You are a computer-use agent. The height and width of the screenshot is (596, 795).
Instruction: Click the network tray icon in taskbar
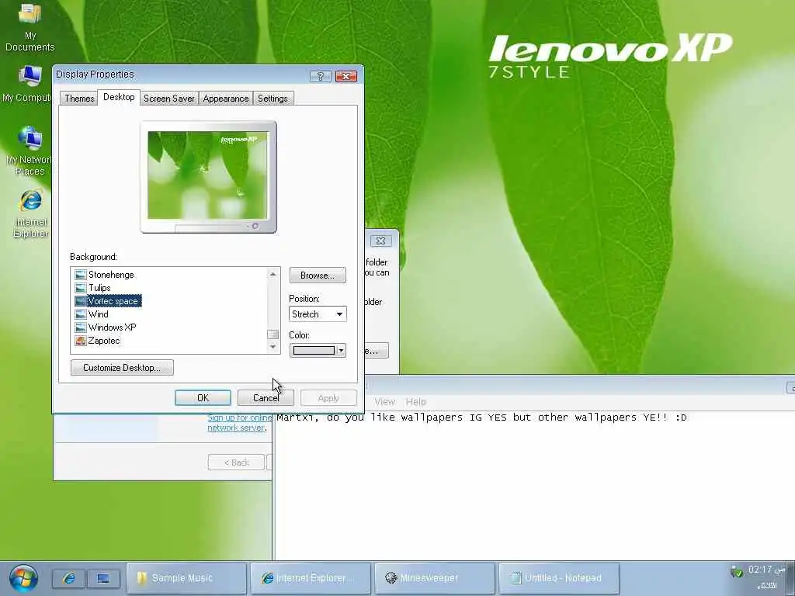pos(736,572)
